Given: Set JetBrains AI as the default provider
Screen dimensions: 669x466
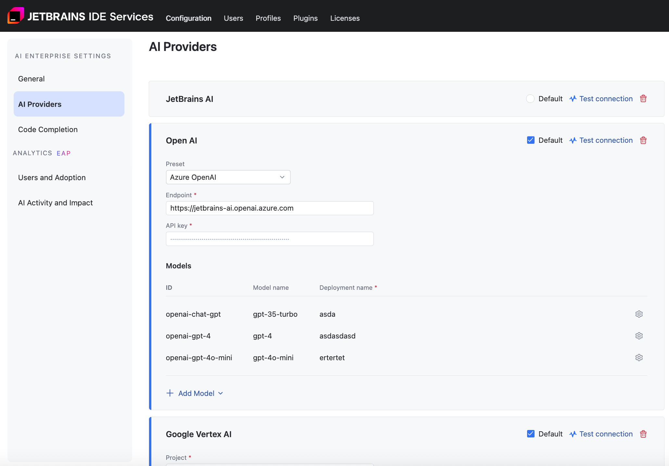Looking at the screenshot, I should pos(530,99).
